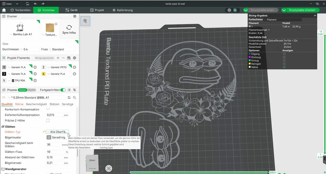This screenshot has height=174, width=326.
Task: Edit filament 1 Generic PLA preset
Action: click(x=35, y=67)
